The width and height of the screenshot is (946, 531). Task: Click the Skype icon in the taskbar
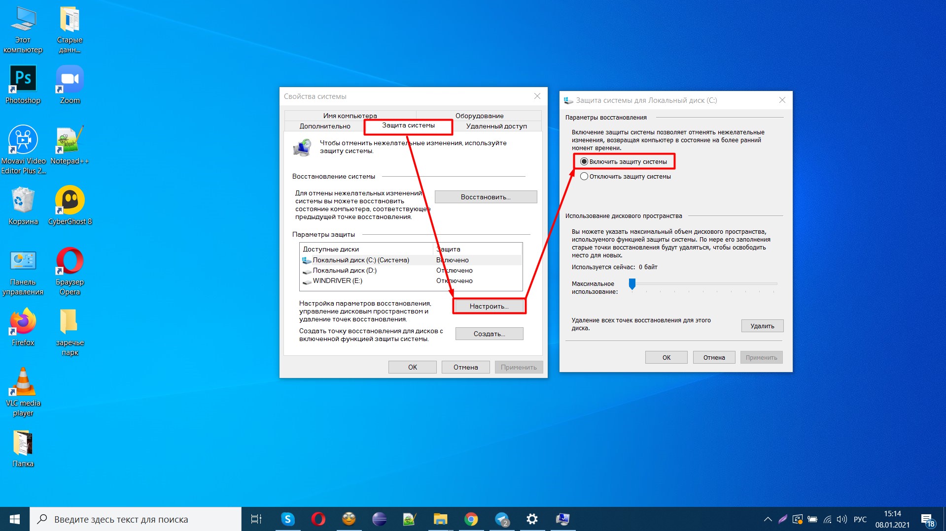(287, 519)
